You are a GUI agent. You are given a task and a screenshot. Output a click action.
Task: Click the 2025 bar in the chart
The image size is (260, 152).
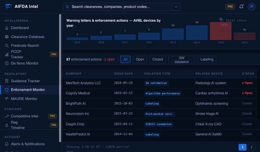(x=221, y=31)
